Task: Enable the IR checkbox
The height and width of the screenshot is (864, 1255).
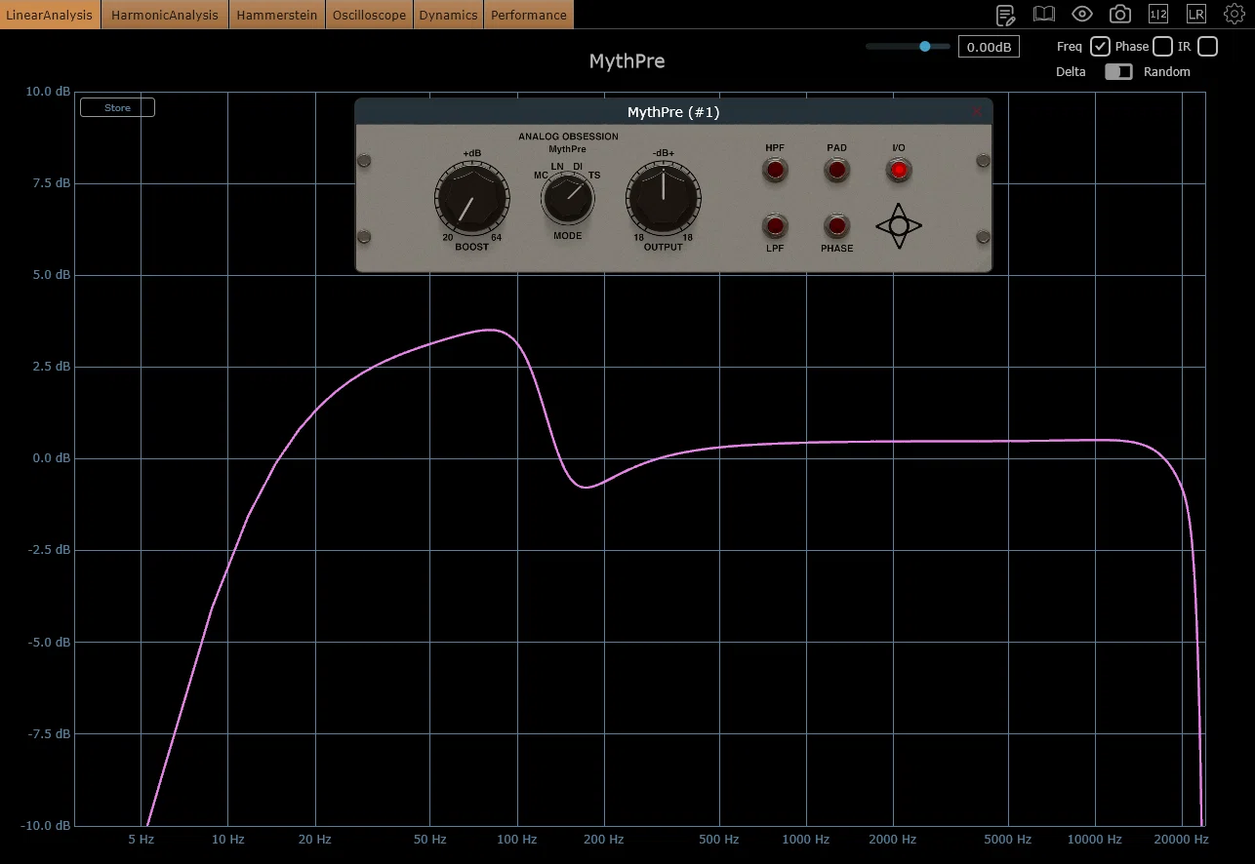Action: click(1207, 46)
